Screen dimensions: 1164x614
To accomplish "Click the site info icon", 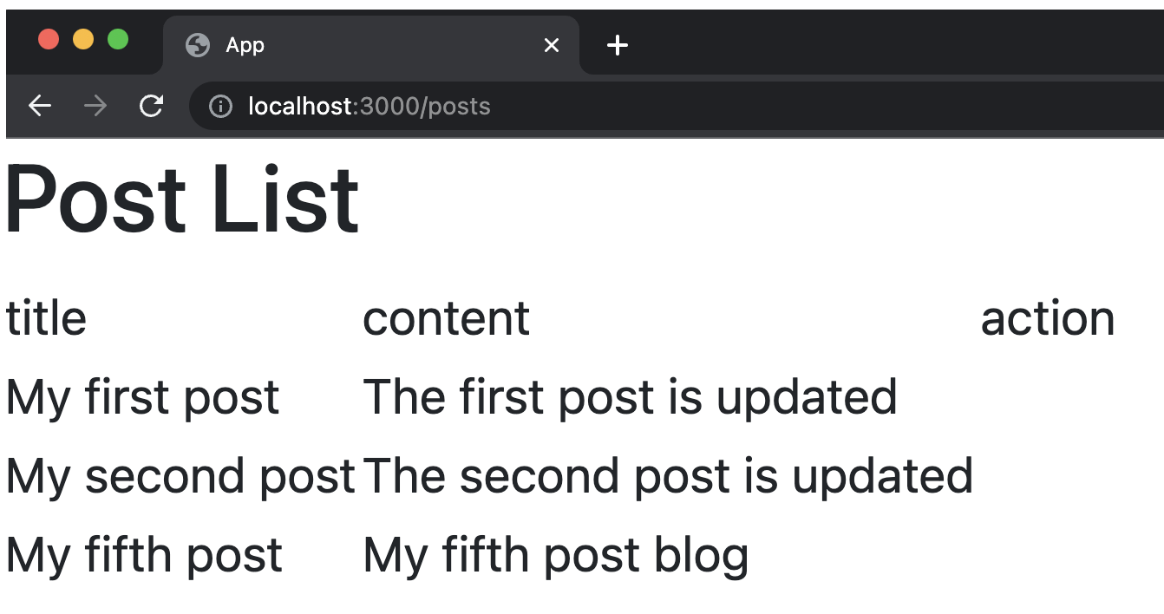I will 221,107.
